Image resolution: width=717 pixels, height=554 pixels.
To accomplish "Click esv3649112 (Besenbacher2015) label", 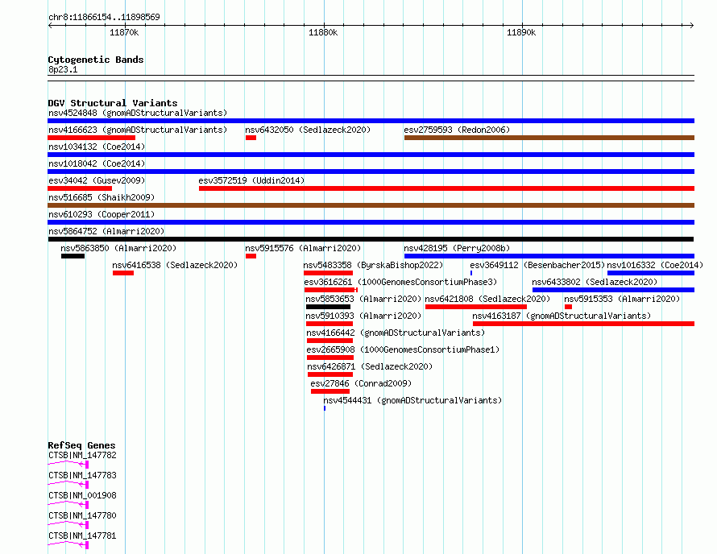I will [x=537, y=265].
